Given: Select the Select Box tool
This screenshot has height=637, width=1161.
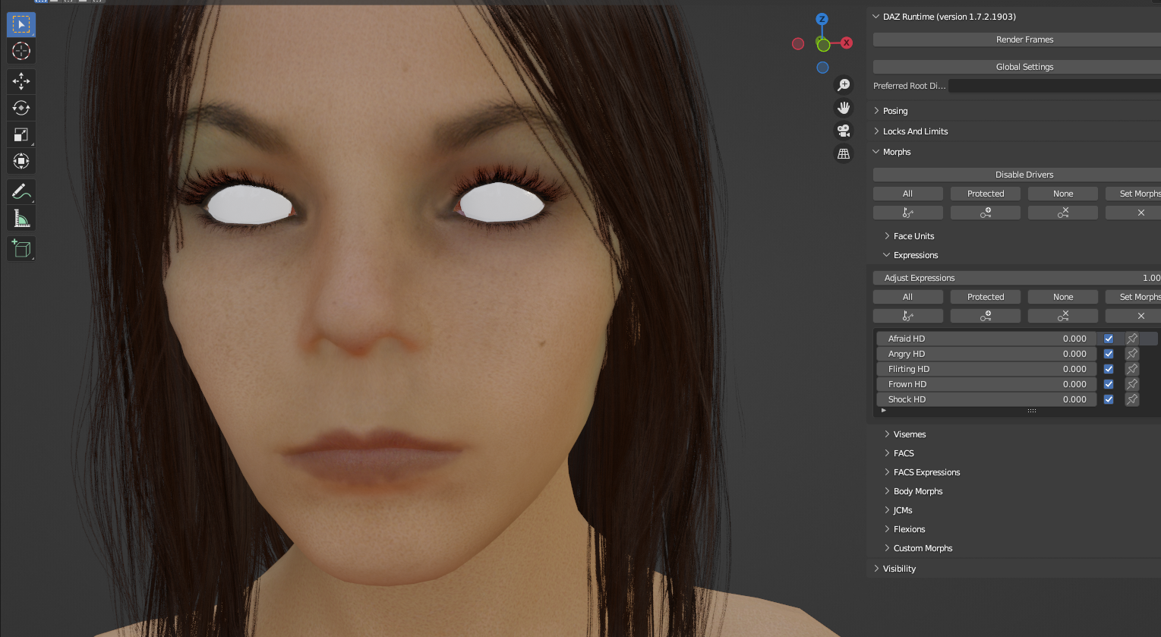Looking at the screenshot, I should [x=21, y=25].
